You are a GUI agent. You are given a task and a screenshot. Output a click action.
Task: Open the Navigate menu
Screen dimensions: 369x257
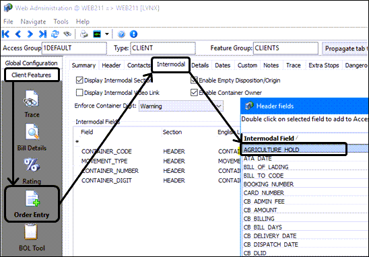pyautogui.click(x=33, y=22)
